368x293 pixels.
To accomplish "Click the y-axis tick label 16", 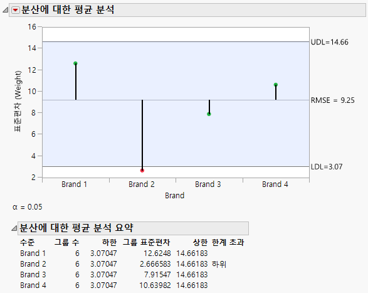I will [32, 27].
